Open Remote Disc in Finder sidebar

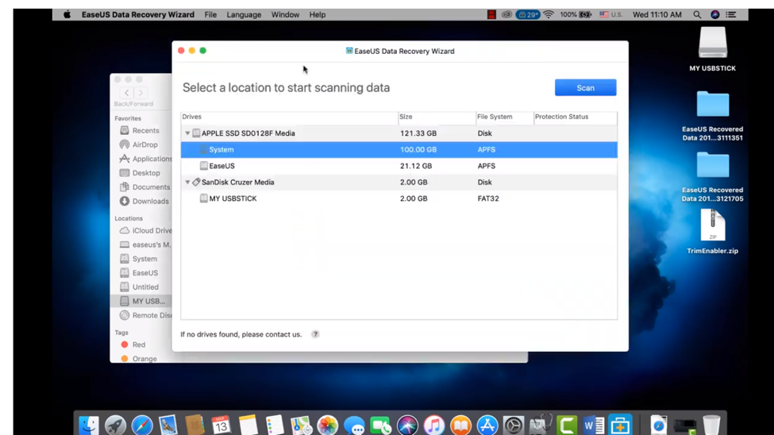pyautogui.click(x=145, y=315)
